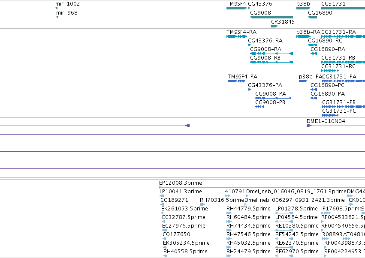This screenshot has height=258, width=365.
Task: Select transcript CG31731-RB
Action: 343,62
